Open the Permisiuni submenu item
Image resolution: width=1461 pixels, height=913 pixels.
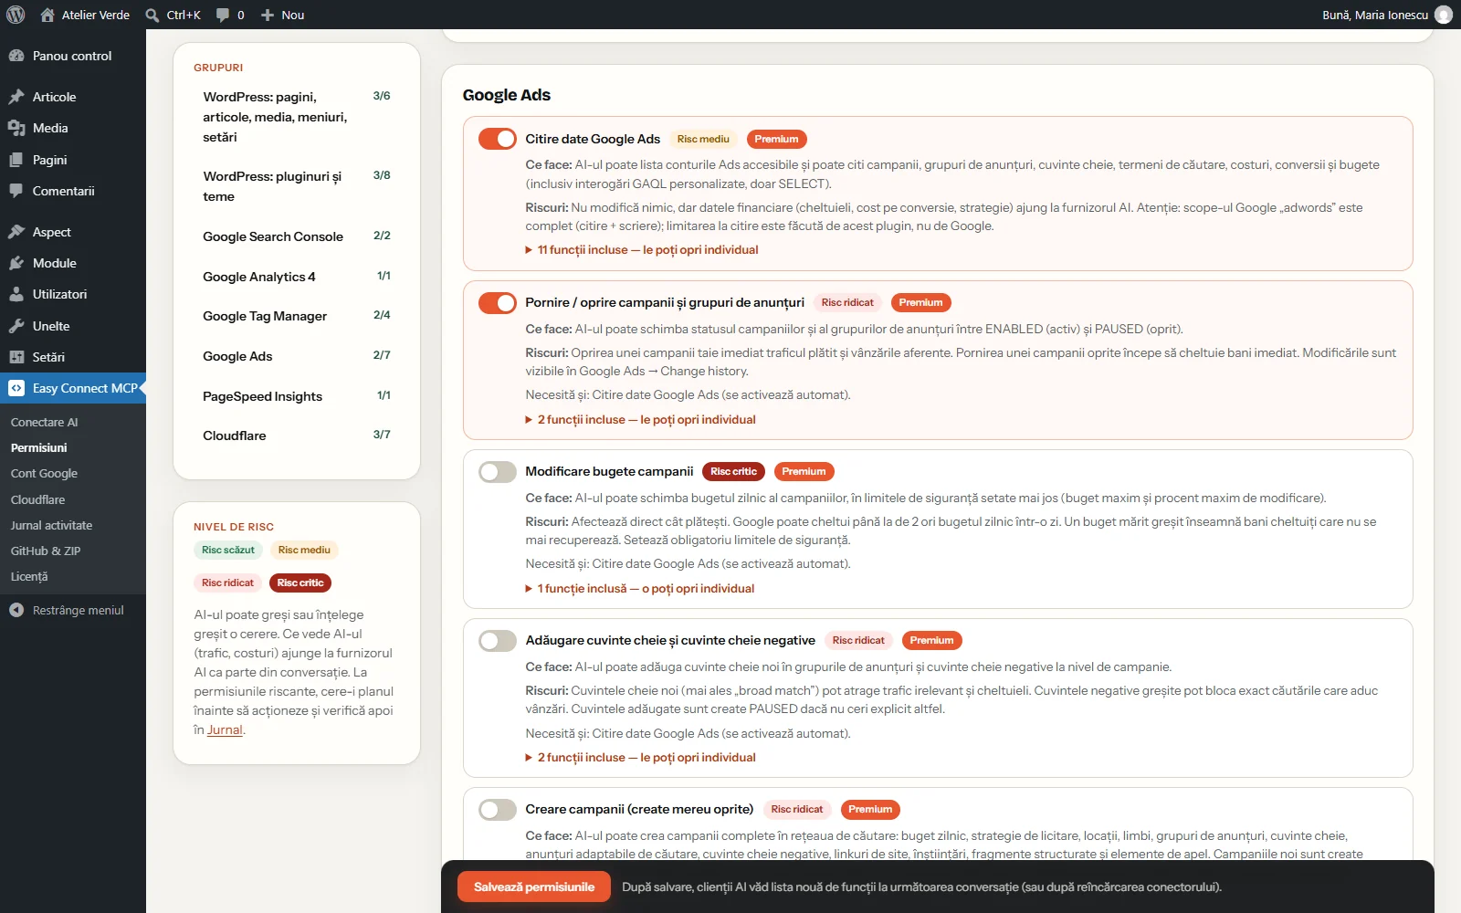coord(39,447)
